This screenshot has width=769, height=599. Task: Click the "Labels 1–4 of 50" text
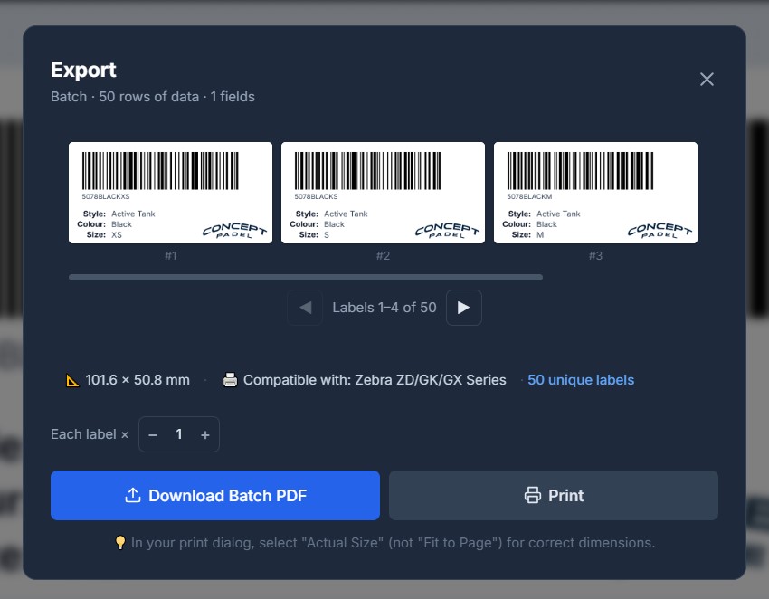coord(384,308)
